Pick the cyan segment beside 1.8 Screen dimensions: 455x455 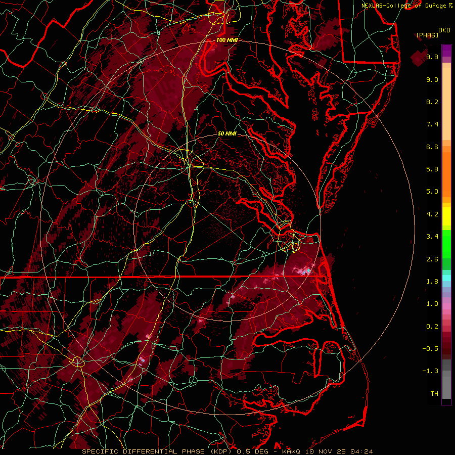pyautogui.click(x=446, y=278)
